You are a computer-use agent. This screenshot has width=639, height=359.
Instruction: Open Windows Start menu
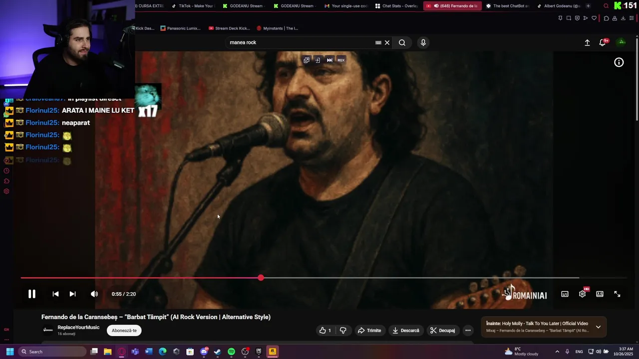9,352
